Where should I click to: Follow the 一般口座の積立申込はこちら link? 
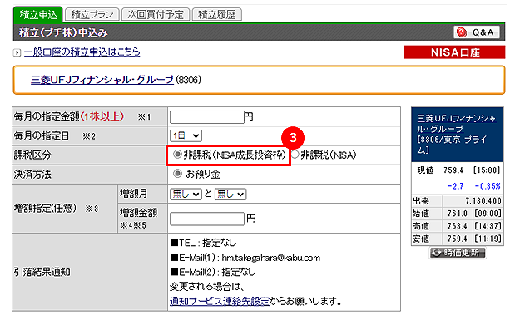pos(82,52)
